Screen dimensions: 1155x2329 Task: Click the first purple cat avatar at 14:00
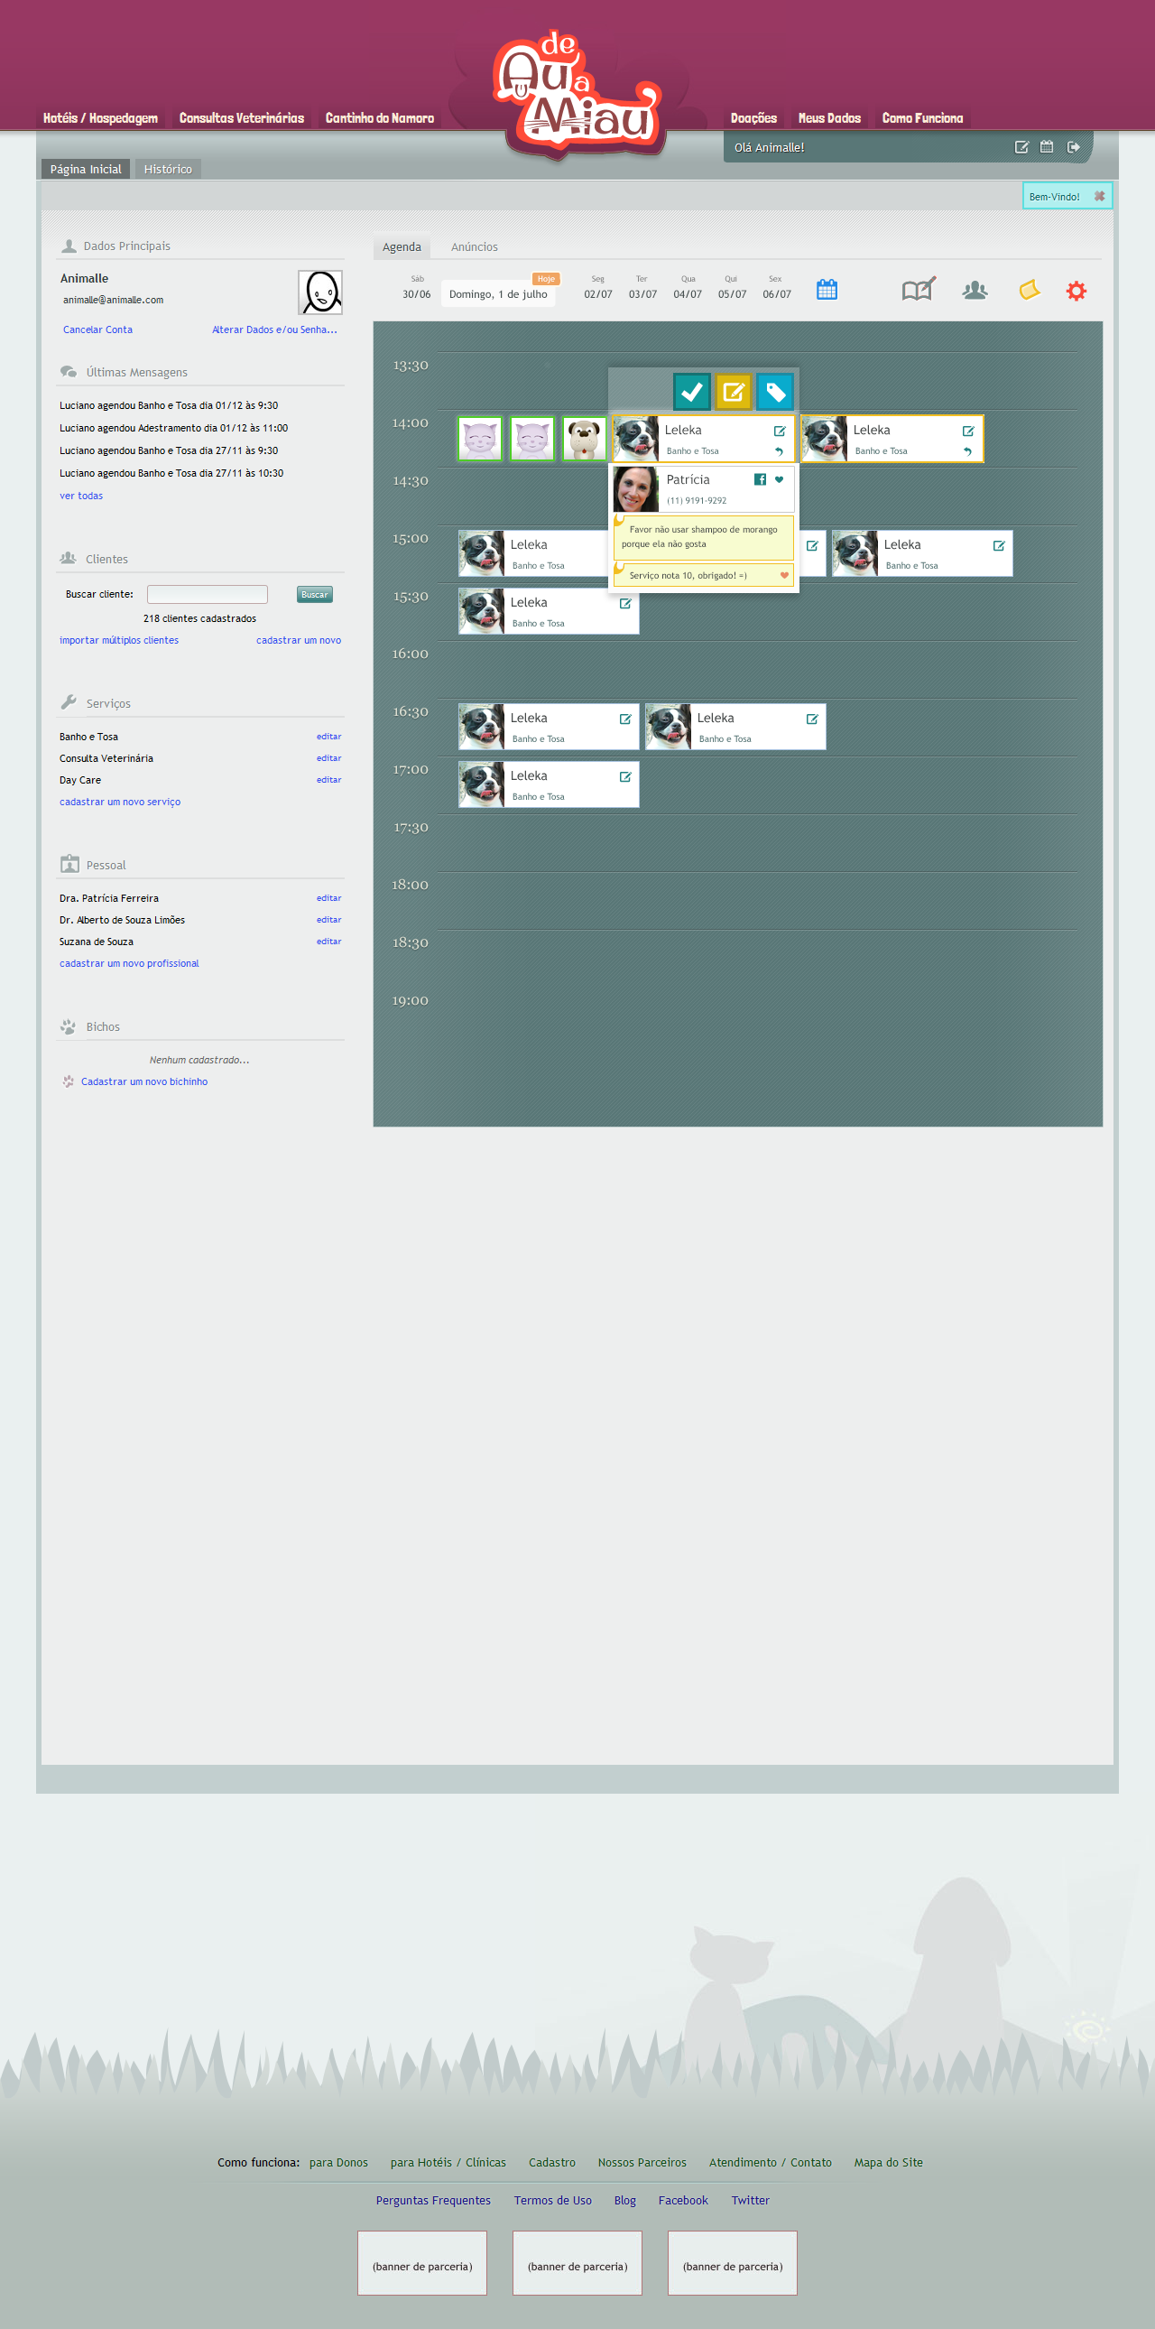point(480,439)
